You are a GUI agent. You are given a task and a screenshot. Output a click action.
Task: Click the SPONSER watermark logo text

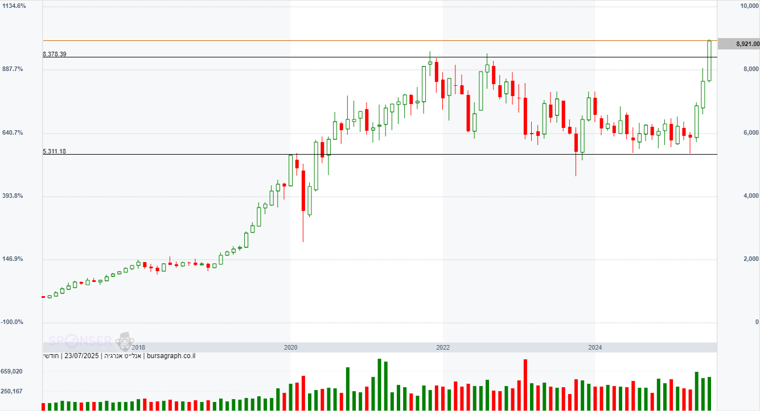click(x=80, y=341)
